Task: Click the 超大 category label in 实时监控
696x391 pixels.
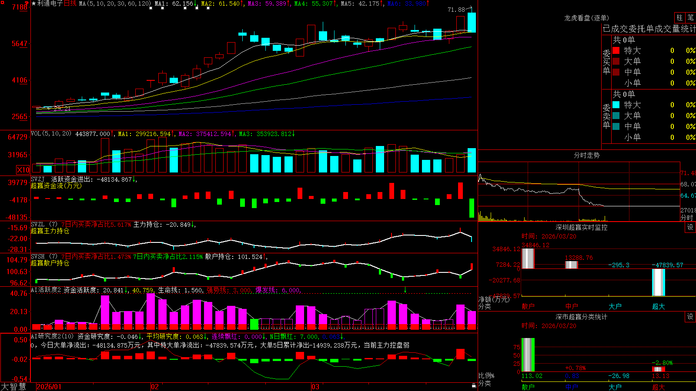Action: [x=659, y=306]
